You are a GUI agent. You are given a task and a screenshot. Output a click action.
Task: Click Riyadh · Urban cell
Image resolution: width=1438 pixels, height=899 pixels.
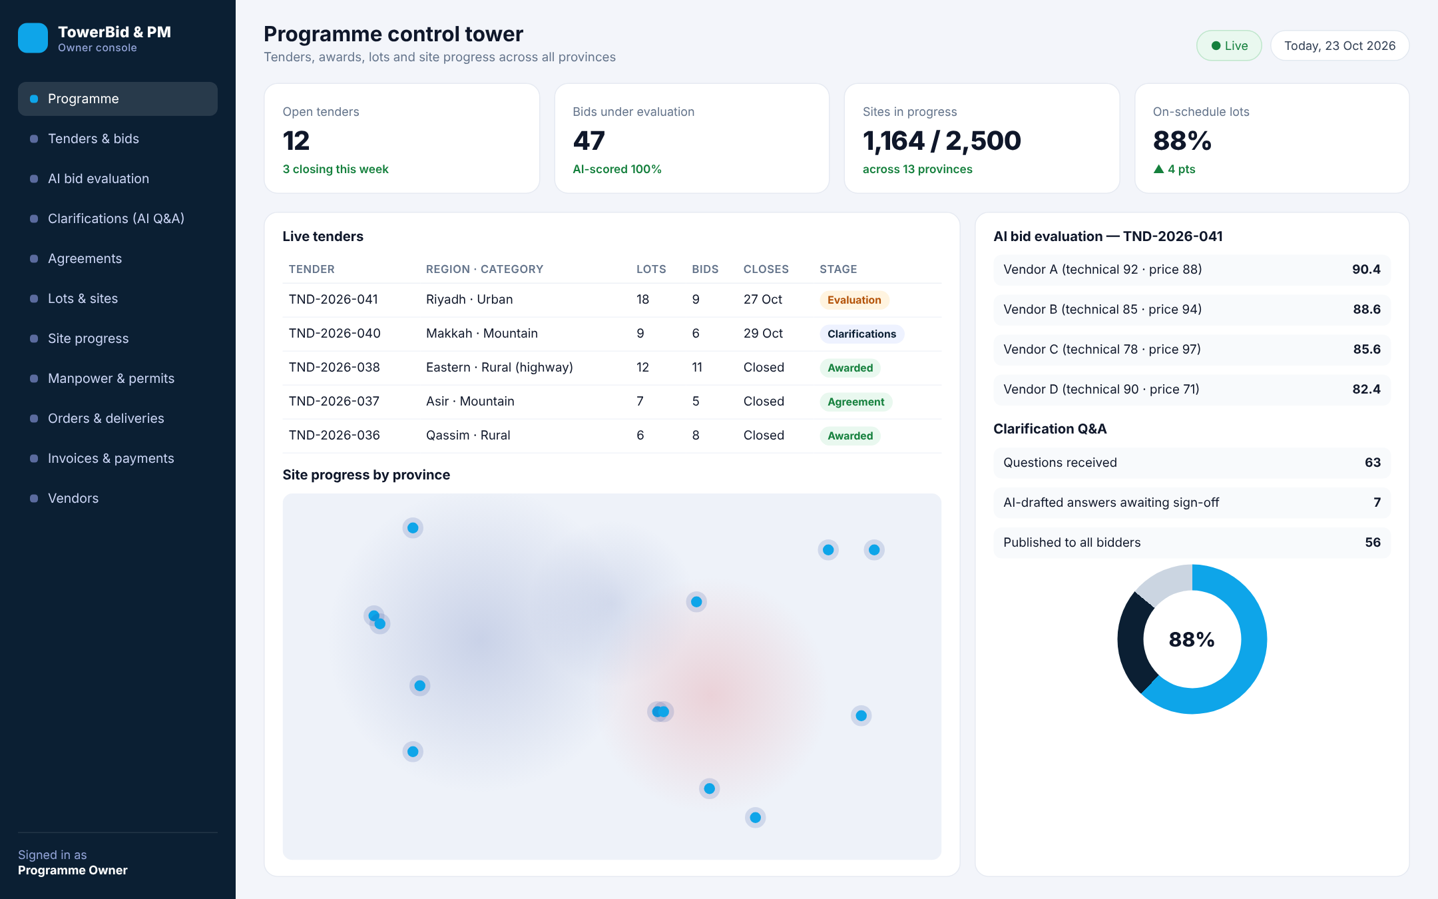click(469, 300)
